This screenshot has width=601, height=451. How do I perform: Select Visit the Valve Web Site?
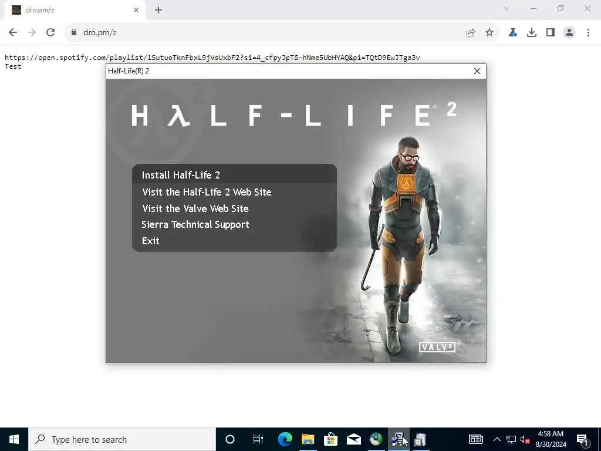click(195, 208)
